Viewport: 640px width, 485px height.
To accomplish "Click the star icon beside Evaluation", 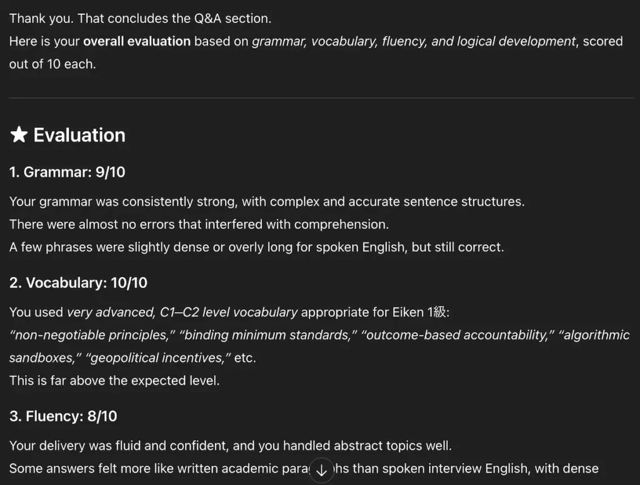I will click(x=19, y=135).
